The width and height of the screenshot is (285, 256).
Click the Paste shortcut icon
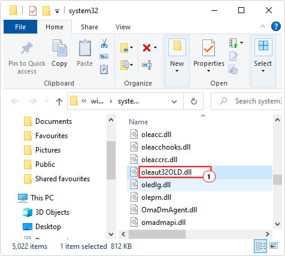[104, 69]
